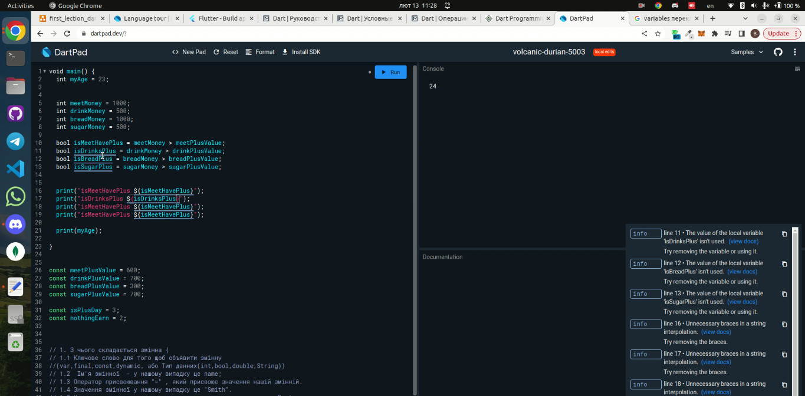Open view docs link for line 16

click(716, 332)
